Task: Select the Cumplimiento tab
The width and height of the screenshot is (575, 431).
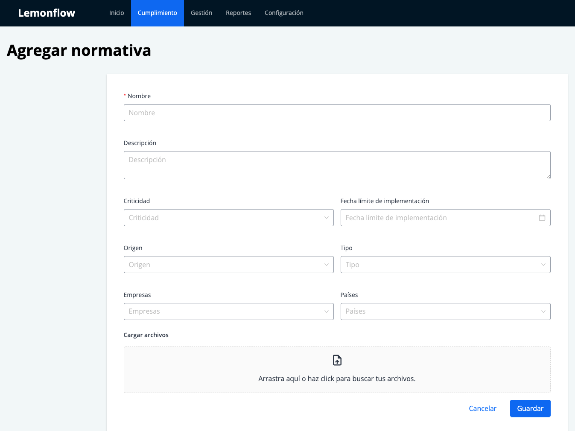Action: coord(158,13)
